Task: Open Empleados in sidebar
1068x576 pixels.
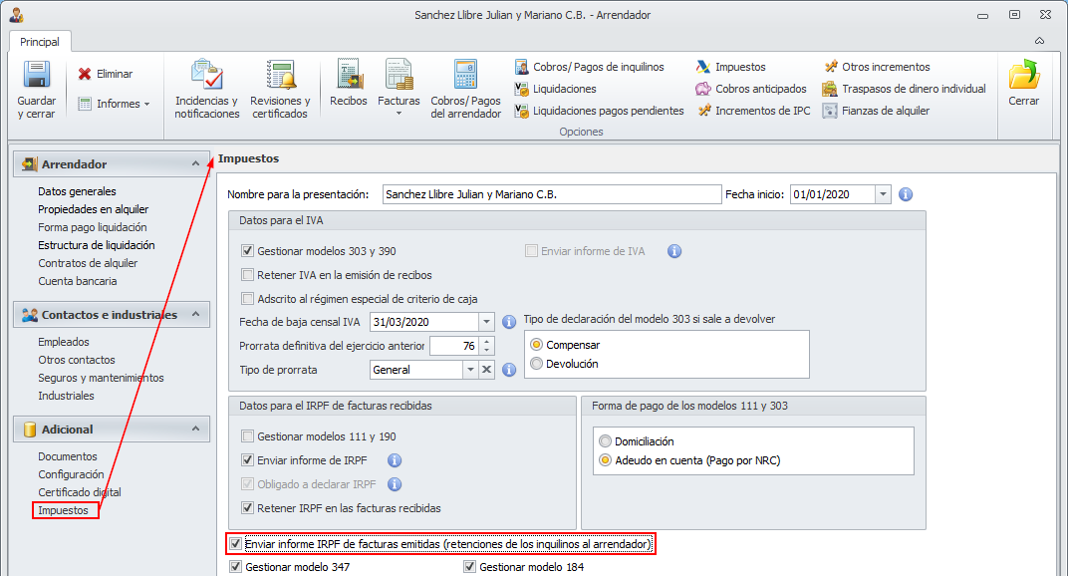Action: 64,342
